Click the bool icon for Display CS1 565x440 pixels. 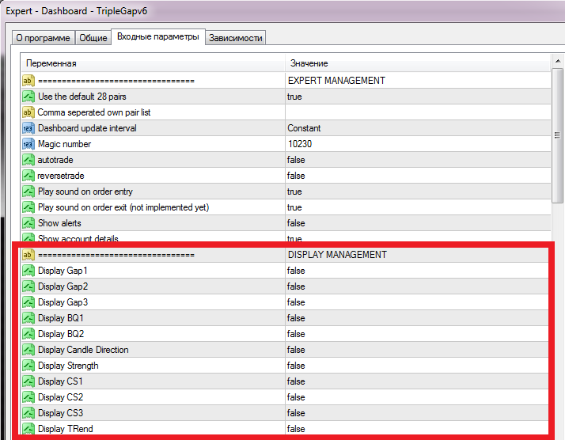pos(28,381)
